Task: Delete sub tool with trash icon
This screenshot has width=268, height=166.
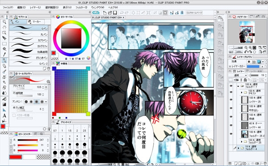Action: [49, 69]
